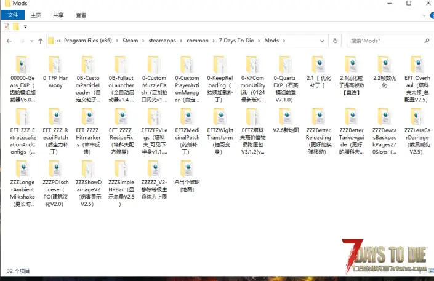Select the ZZZShowDamageV2 folder icon
Screen dimensions: 434x281
88,168
